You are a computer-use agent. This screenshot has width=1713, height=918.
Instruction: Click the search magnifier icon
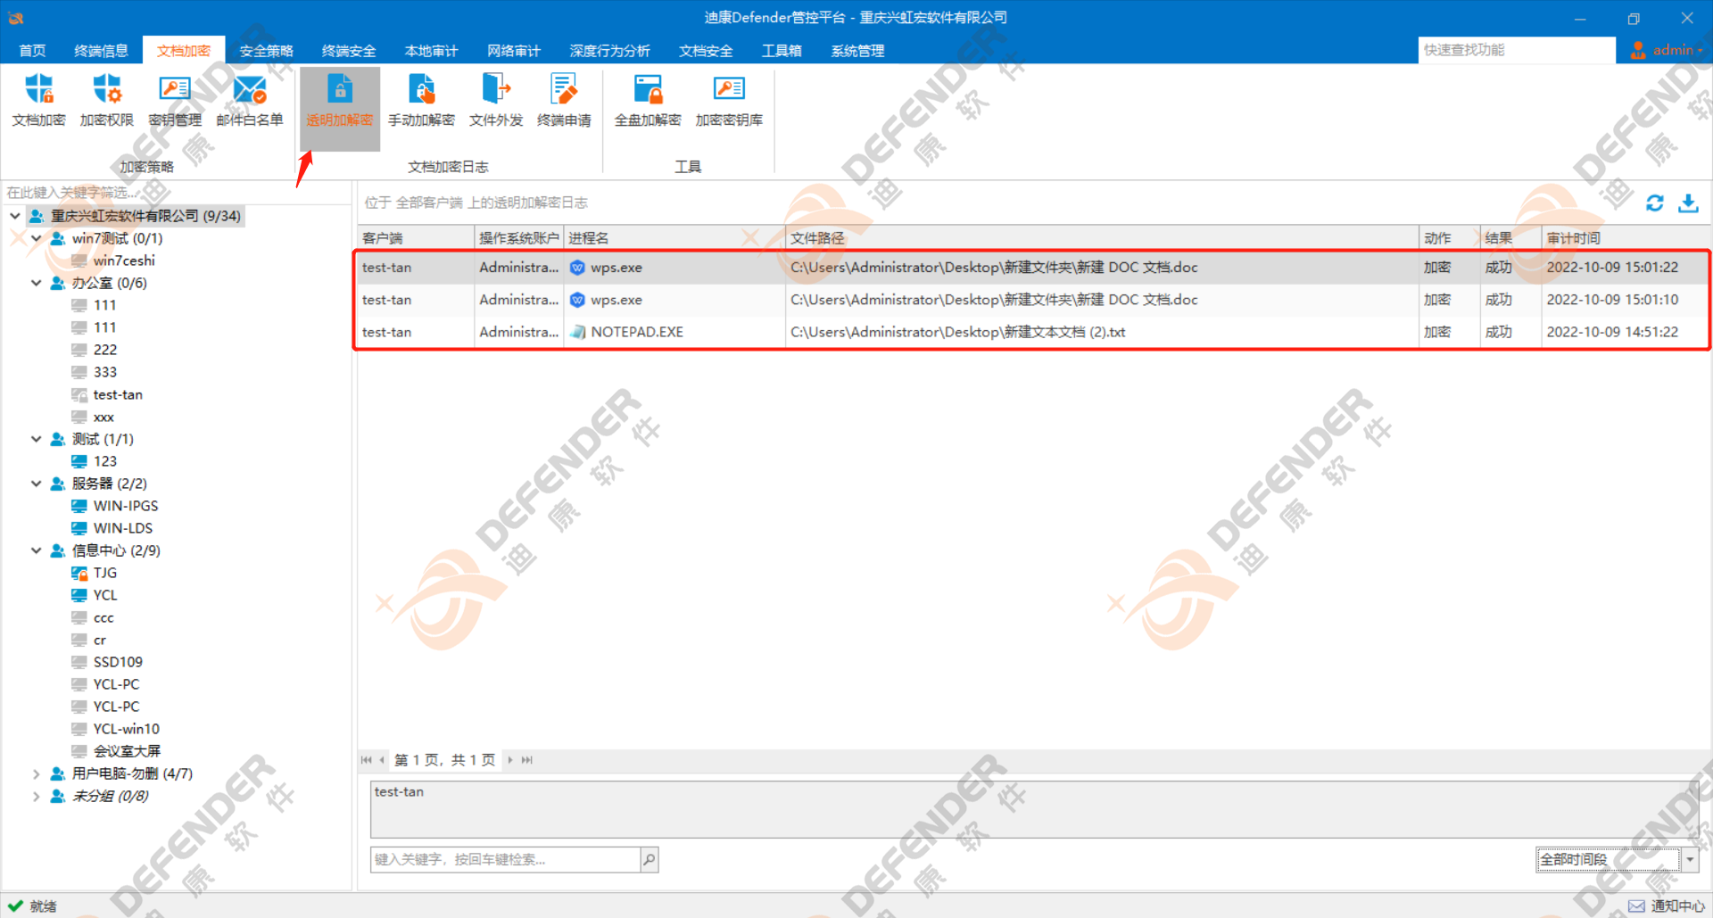tap(650, 860)
